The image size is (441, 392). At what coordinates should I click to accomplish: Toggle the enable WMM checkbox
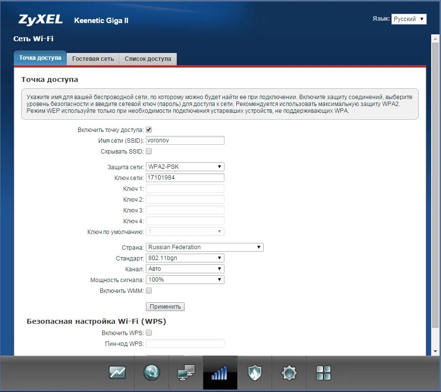(149, 290)
